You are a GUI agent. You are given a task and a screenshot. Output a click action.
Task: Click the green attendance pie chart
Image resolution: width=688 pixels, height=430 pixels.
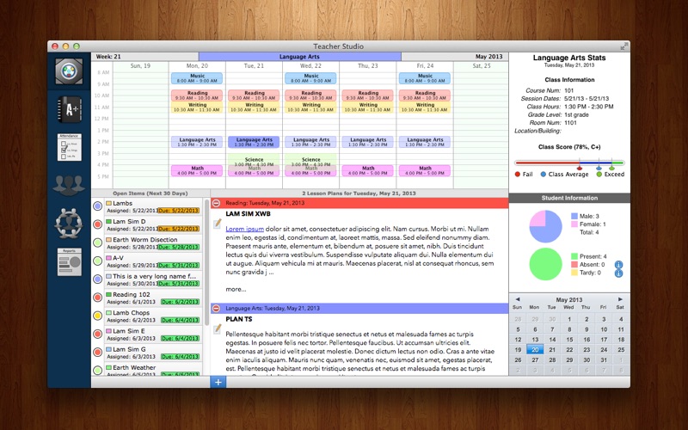click(x=545, y=264)
